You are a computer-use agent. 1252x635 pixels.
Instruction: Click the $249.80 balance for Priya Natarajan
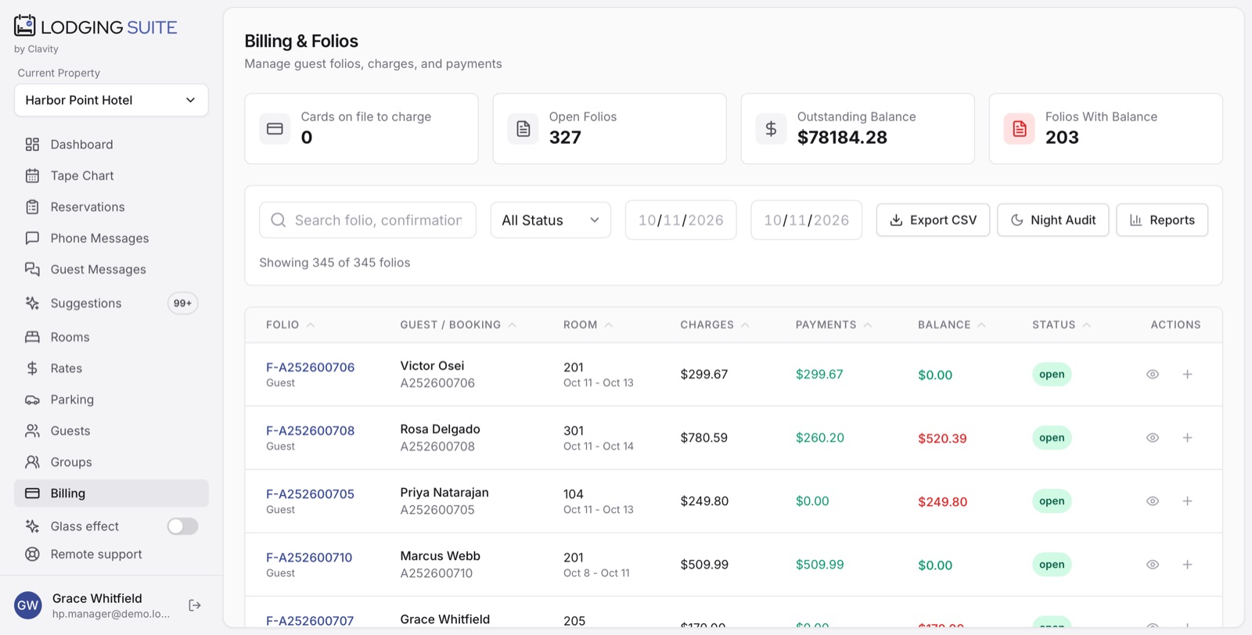942,502
